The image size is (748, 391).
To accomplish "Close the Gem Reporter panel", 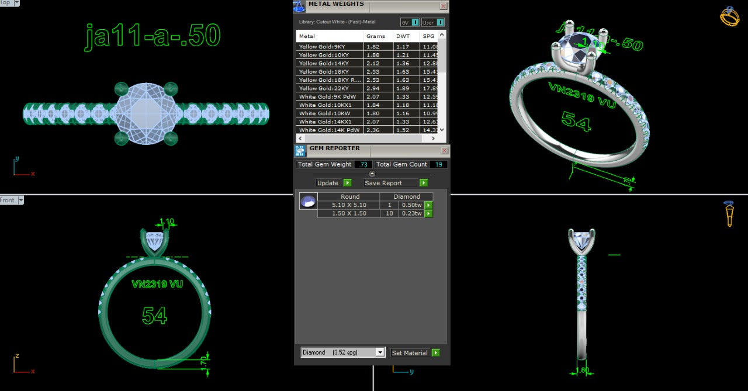I will pyautogui.click(x=444, y=151).
